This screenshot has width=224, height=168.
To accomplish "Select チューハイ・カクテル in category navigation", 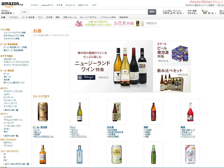I will (88, 17).
